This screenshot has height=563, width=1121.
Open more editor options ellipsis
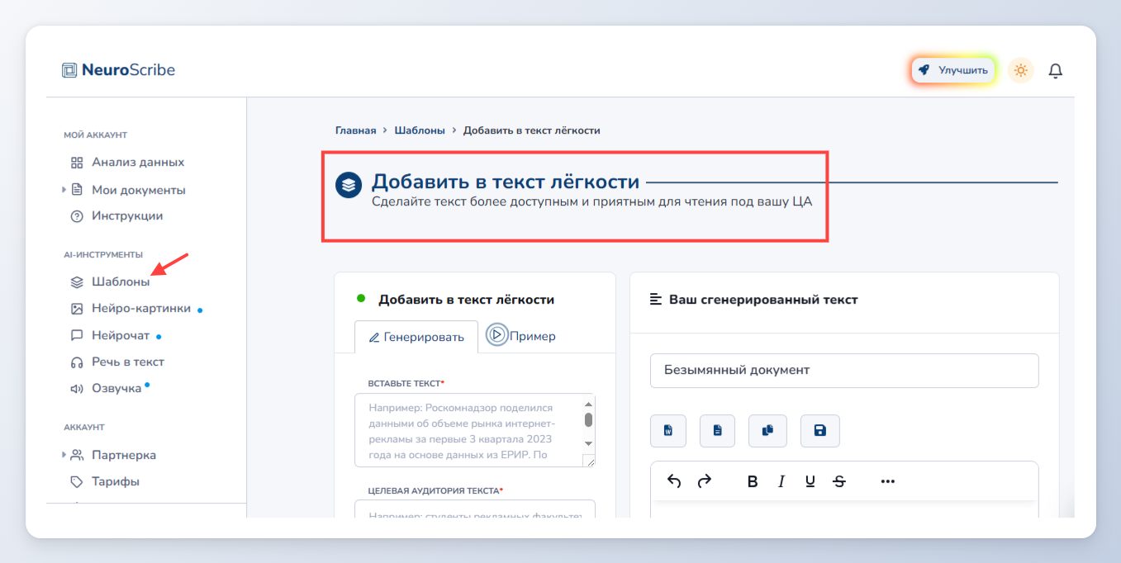pos(888,481)
